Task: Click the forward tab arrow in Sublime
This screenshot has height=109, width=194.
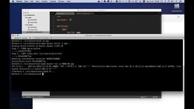Action: [53, 13]
